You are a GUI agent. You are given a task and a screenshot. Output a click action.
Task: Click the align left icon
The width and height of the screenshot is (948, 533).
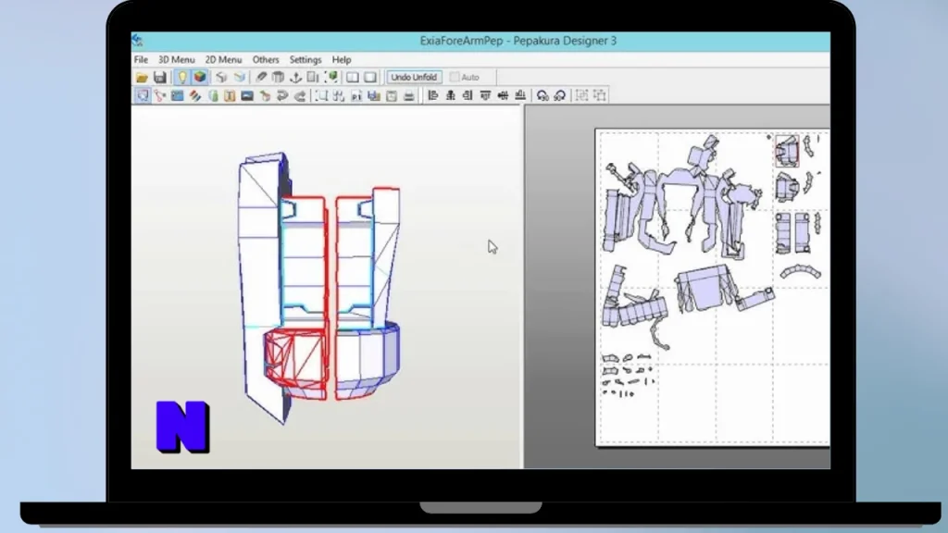pyautogui.click(x=433, y=95)
